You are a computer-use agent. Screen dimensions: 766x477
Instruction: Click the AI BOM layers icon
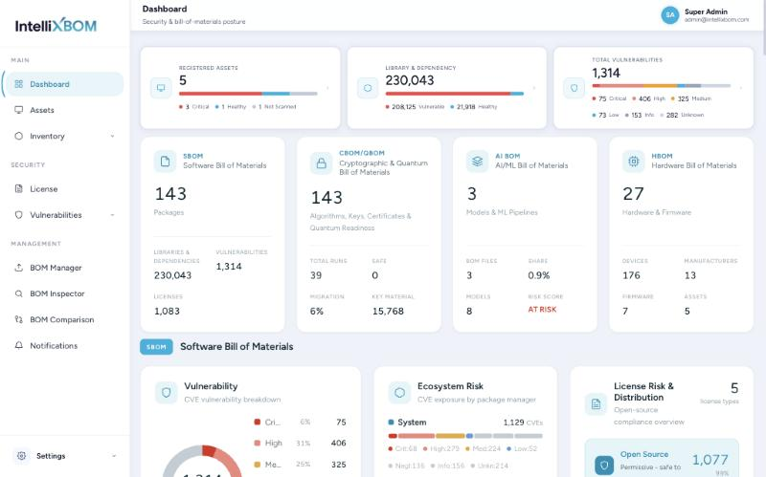(x=477, y=162)
